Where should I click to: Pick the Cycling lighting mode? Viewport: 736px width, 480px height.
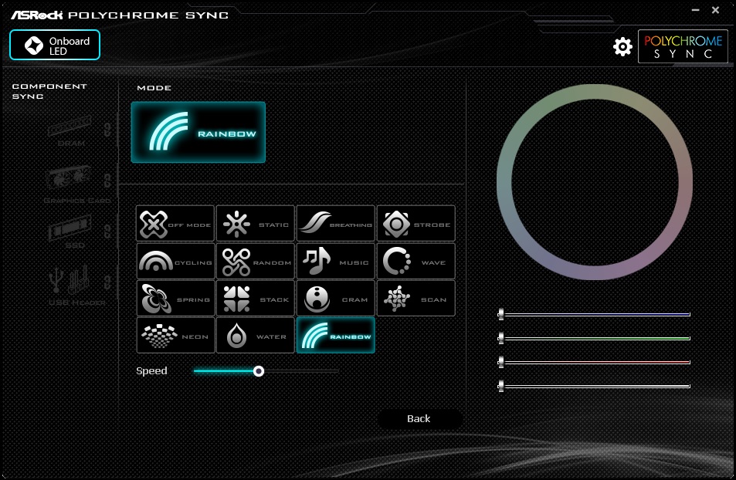175,261
